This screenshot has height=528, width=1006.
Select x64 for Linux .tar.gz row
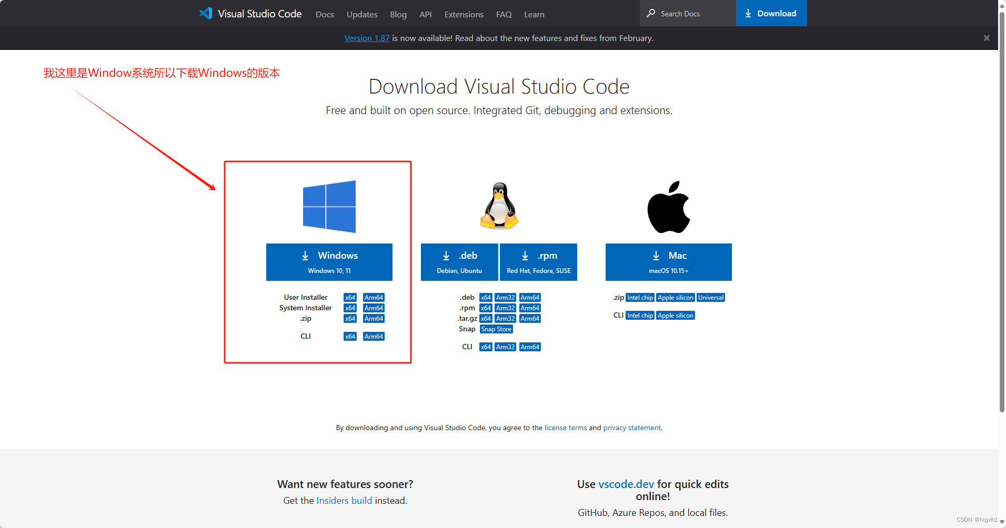pyautogui.click(x=486, y=319)
